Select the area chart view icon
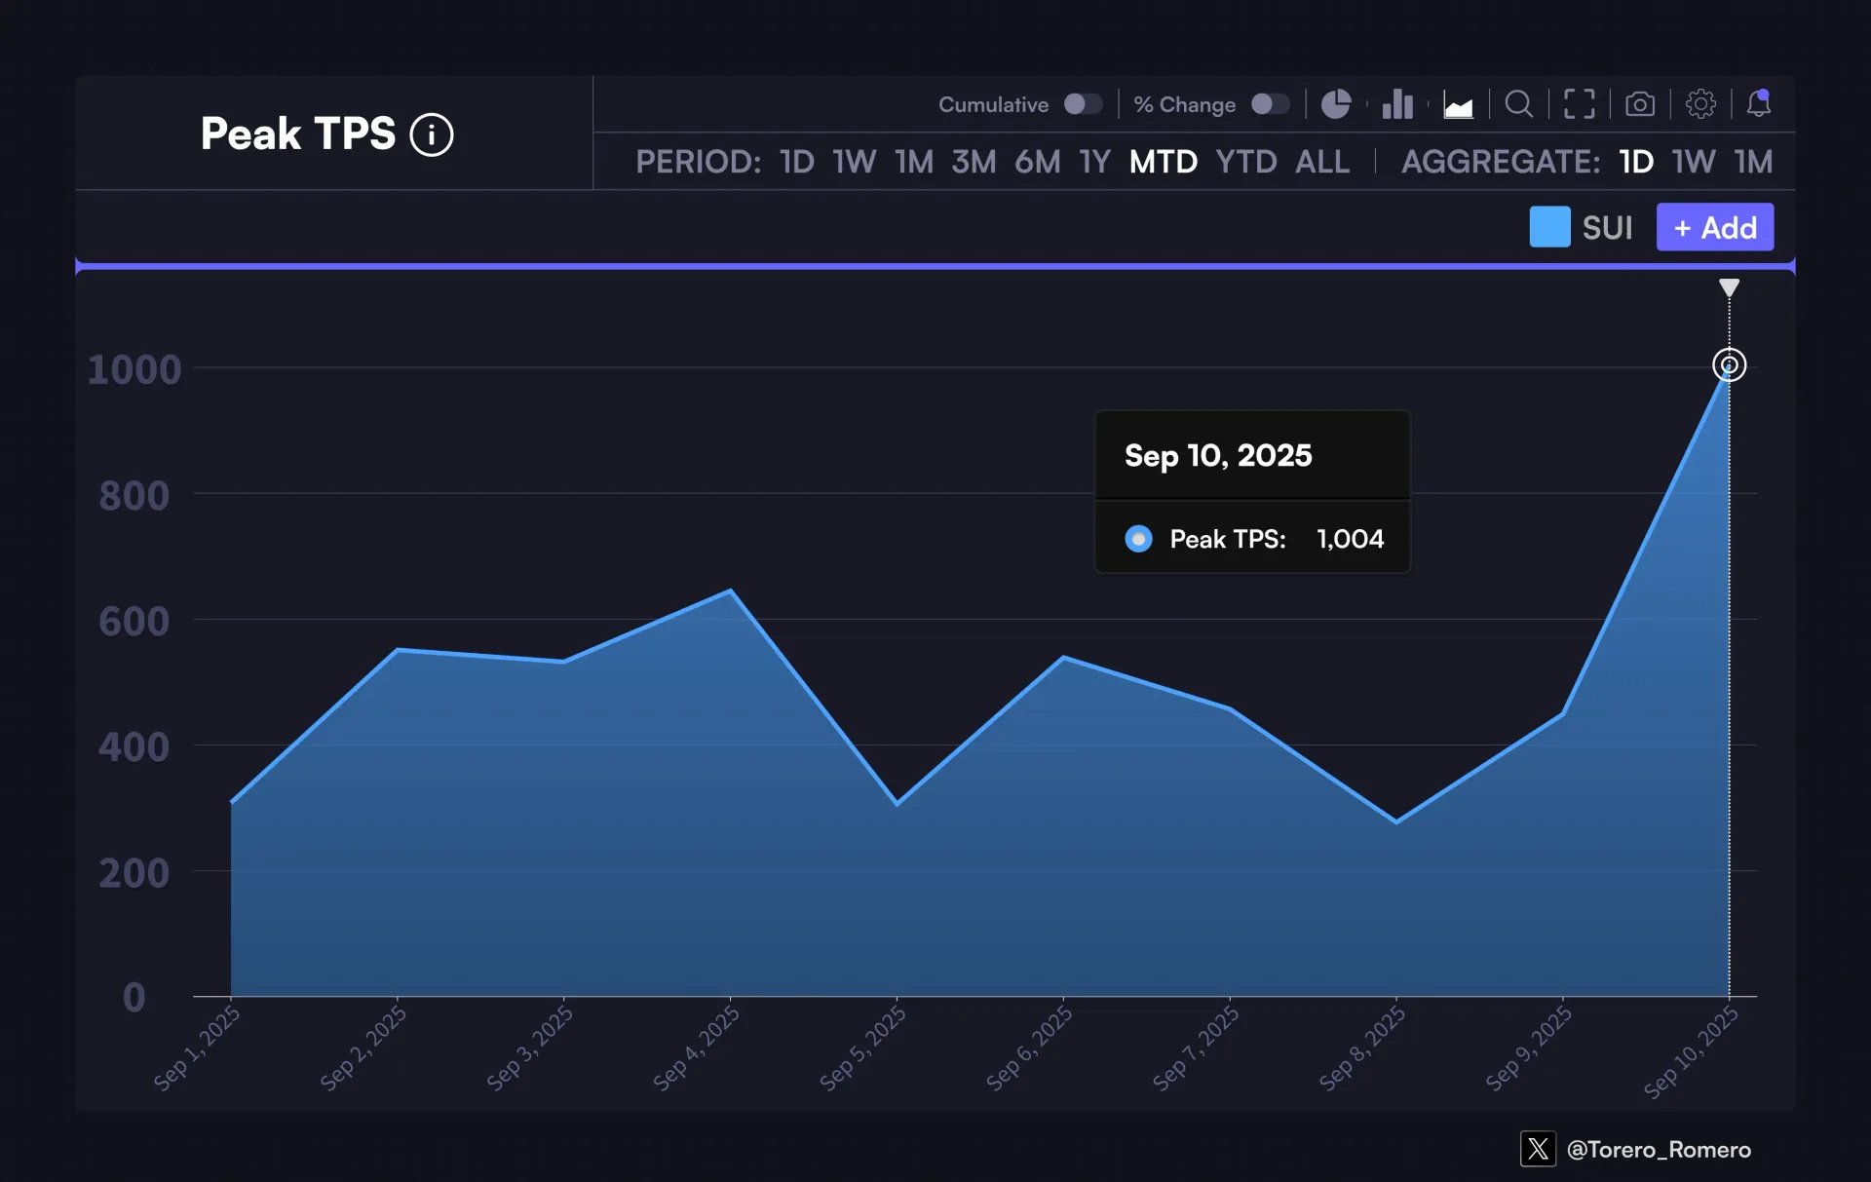Screen dimensions: 1871x1182 pos(1458,105)
